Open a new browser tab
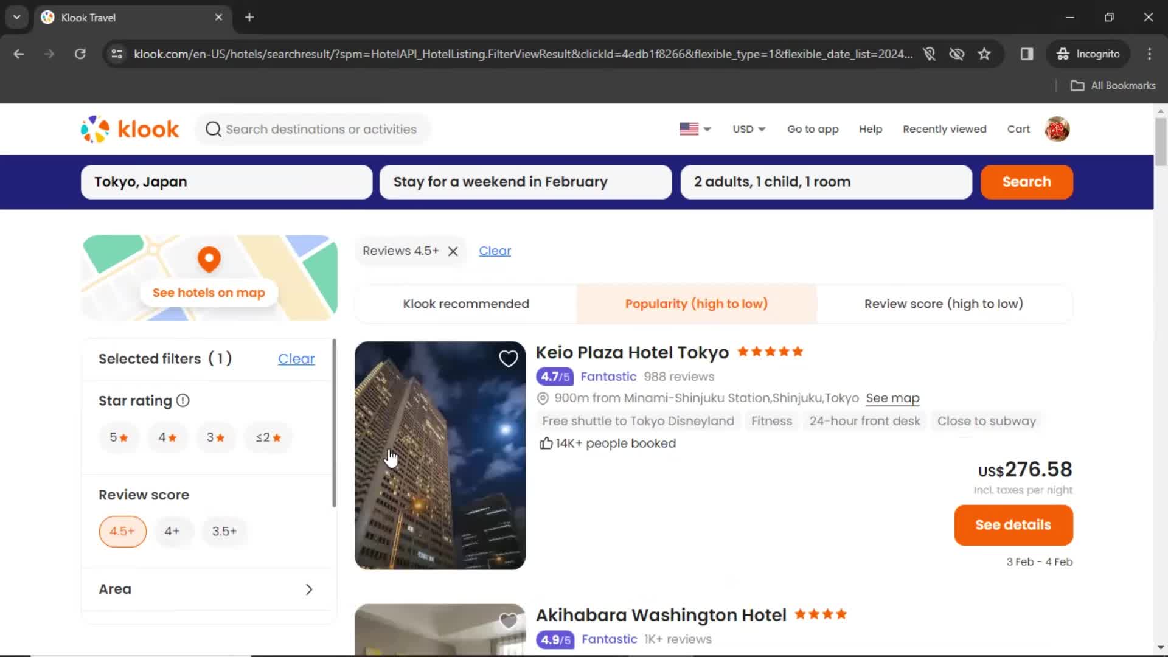This screenshot has width=1168, height=657. pos(249,17)
